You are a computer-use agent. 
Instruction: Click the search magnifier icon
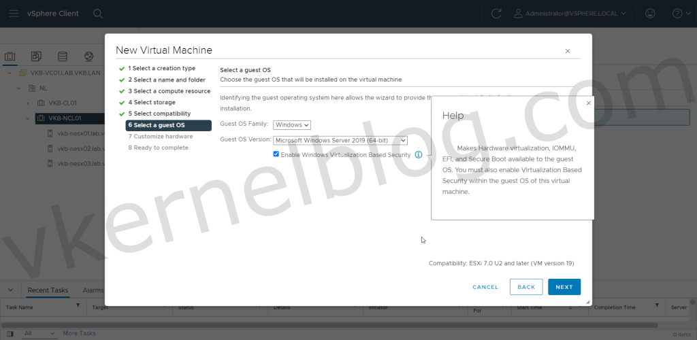pyautogui.click(x=98, y=14)
